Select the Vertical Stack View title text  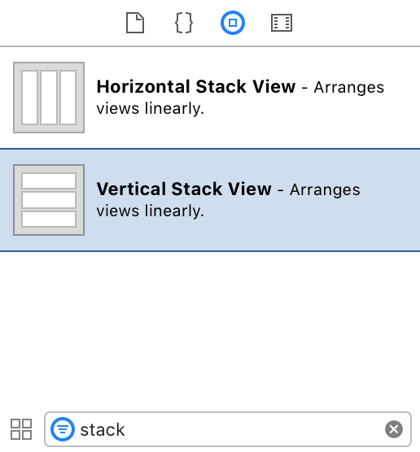point(184,189)
